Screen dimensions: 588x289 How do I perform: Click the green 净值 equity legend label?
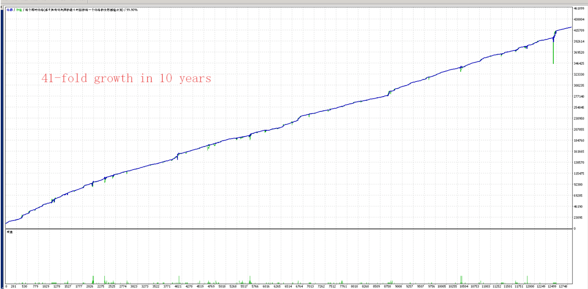(18, 10)
